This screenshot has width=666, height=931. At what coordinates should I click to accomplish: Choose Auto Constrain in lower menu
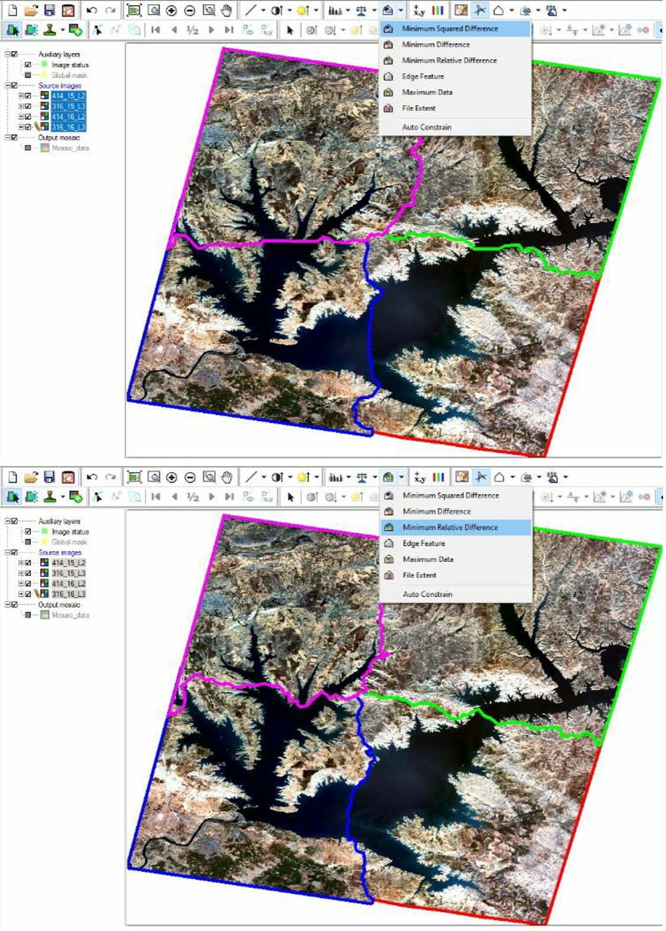(456, 594)
